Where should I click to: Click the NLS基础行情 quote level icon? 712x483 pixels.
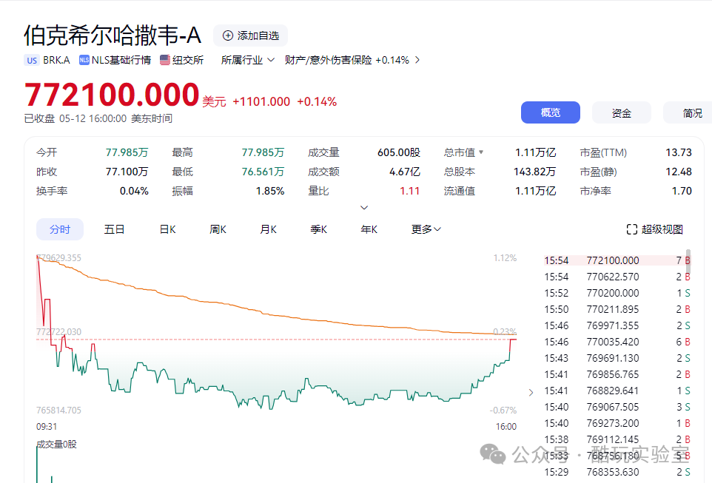pos(84,61)
